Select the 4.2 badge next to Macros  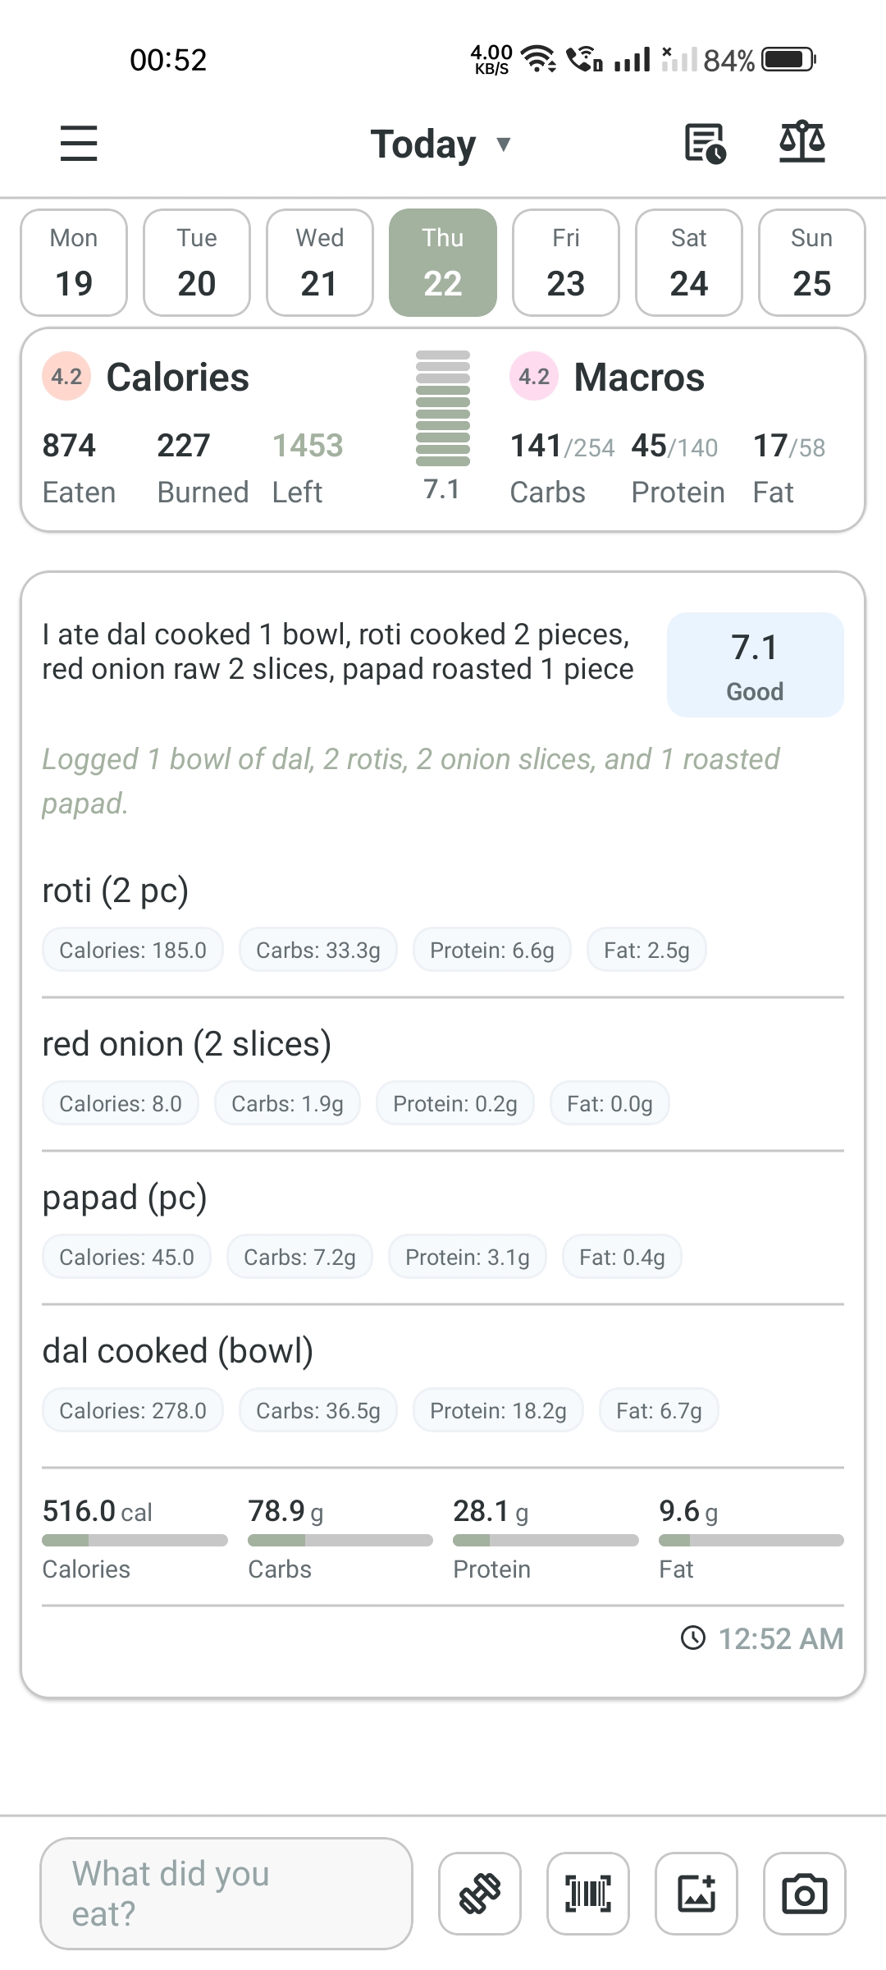click(x=534, y=377)
